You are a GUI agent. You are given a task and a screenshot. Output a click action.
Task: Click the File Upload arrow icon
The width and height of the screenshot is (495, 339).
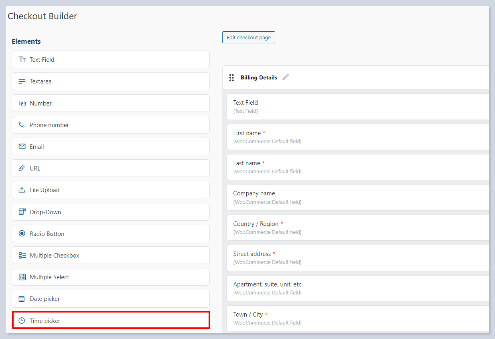click(x=22, y=190)
